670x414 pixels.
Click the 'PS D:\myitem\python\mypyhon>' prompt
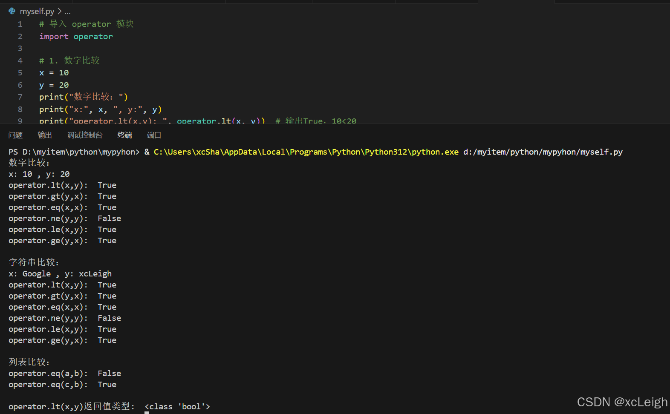(x=74, y=152)
